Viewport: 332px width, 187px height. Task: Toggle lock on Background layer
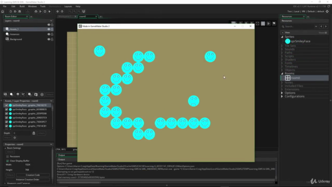(x=52, y=39)
